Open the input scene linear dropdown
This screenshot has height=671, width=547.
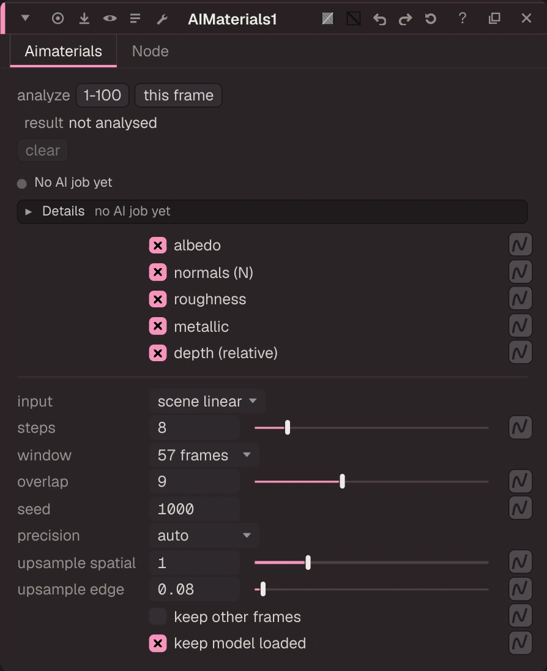pos(207,402)
